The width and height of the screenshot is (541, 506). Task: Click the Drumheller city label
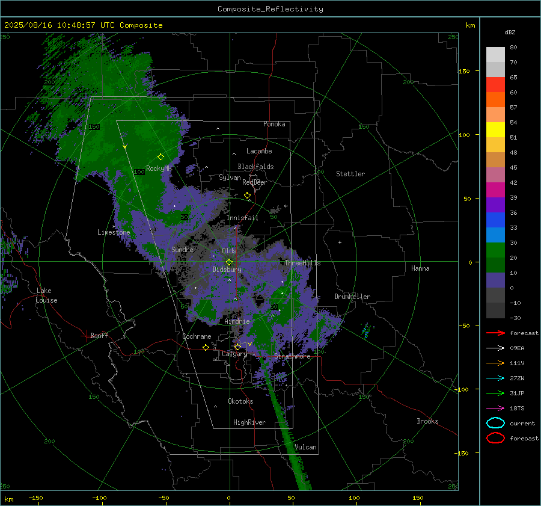tap(352, 297)
